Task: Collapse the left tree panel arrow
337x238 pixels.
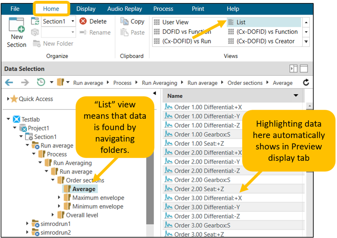Action: click(x=155, y=93)
